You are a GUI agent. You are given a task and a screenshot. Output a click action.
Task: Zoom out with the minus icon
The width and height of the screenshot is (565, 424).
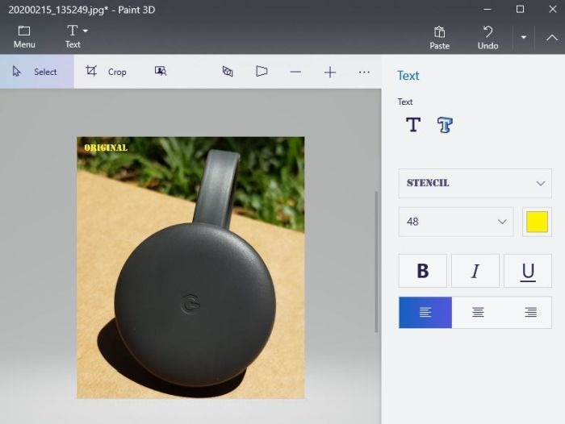click(295, 72)
